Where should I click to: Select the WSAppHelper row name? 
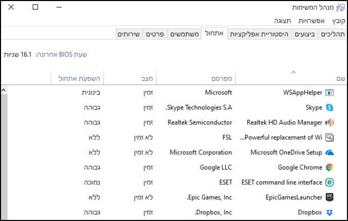point(302,93)
